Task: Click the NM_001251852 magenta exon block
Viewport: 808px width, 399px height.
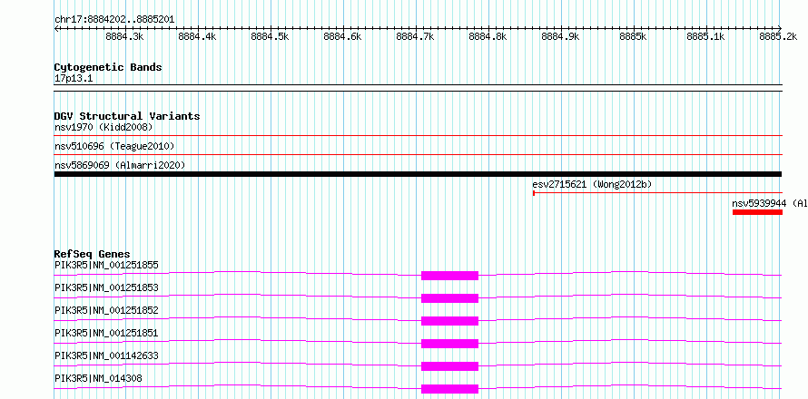Action: [x=450, y=321]
